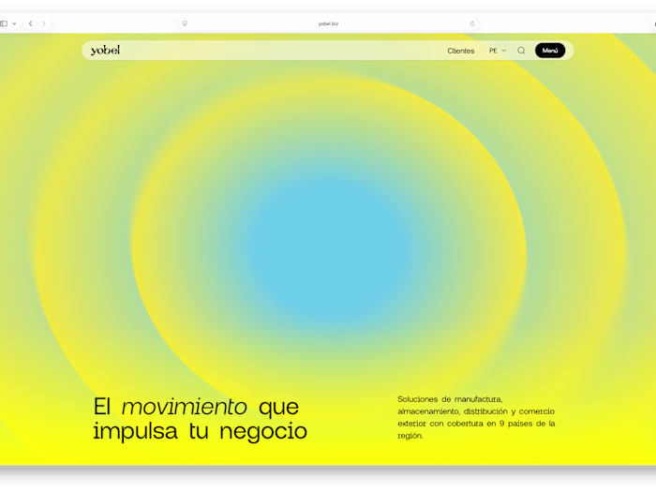The height and width of the screenshot is (492, 656).
Task: Click the reader page icon in address bar
Action: (185, 23)
